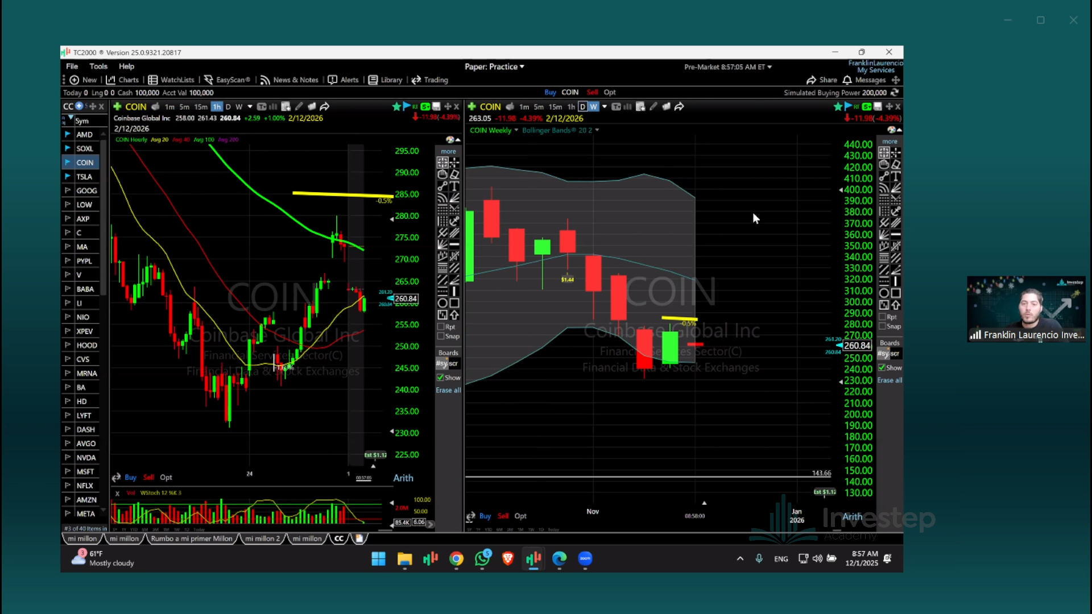Image resolution: width=1092 pixels, height=614 pixels.
Task: Select the W weekly timeframe button
Action: pyautogui.click(x=593, y=106)
